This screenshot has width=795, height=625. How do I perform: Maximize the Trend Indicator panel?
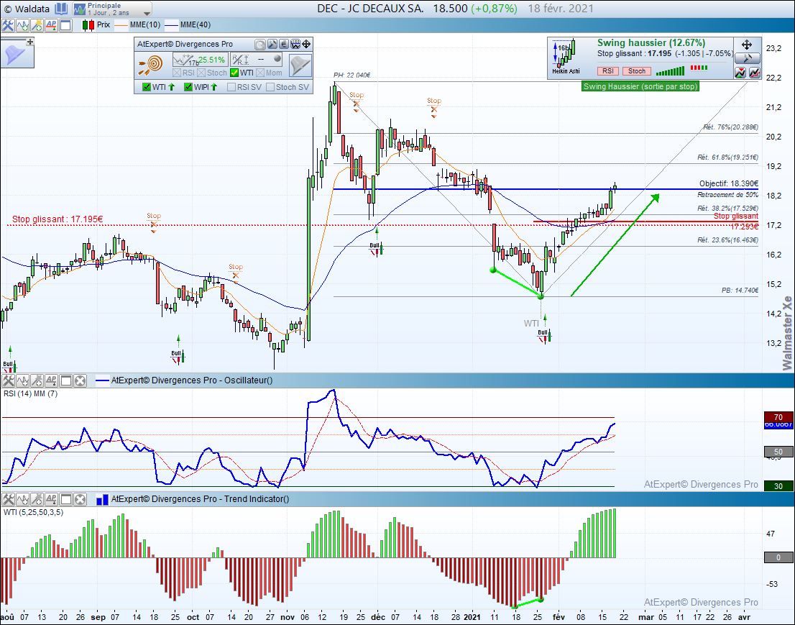66,499
